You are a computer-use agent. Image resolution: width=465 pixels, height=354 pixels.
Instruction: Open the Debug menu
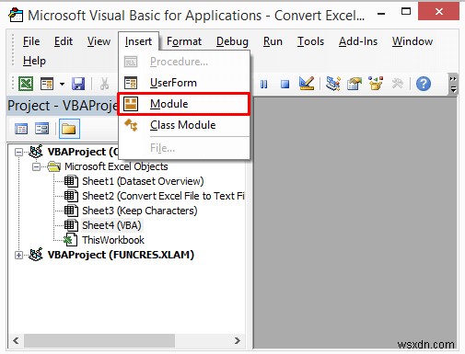(232, 41)
